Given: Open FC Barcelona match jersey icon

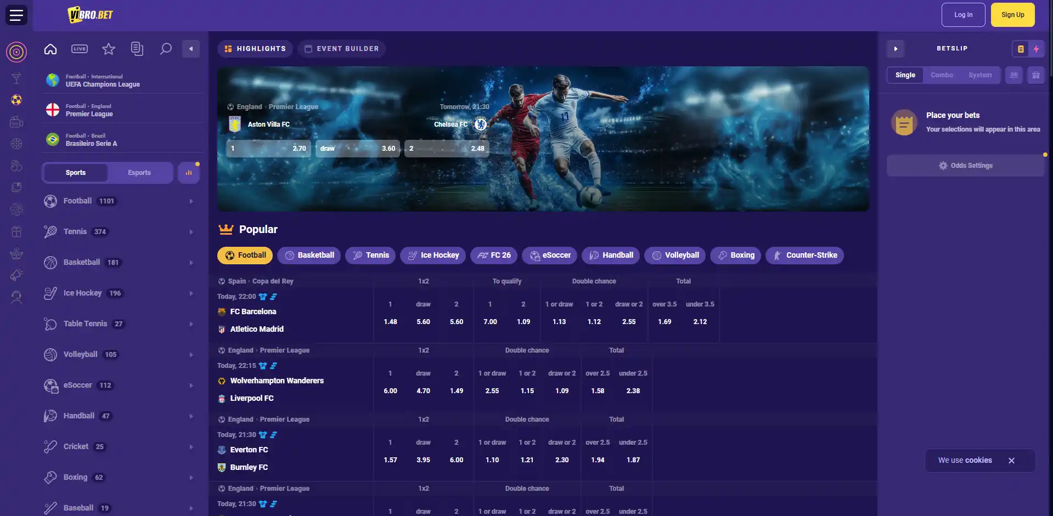Looking at the screenshot, I should (263, 297).
